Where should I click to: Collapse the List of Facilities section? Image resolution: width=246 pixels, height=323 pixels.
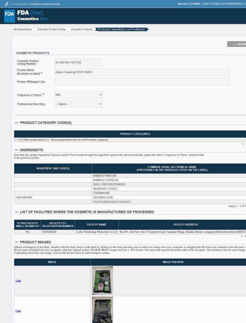16,212
